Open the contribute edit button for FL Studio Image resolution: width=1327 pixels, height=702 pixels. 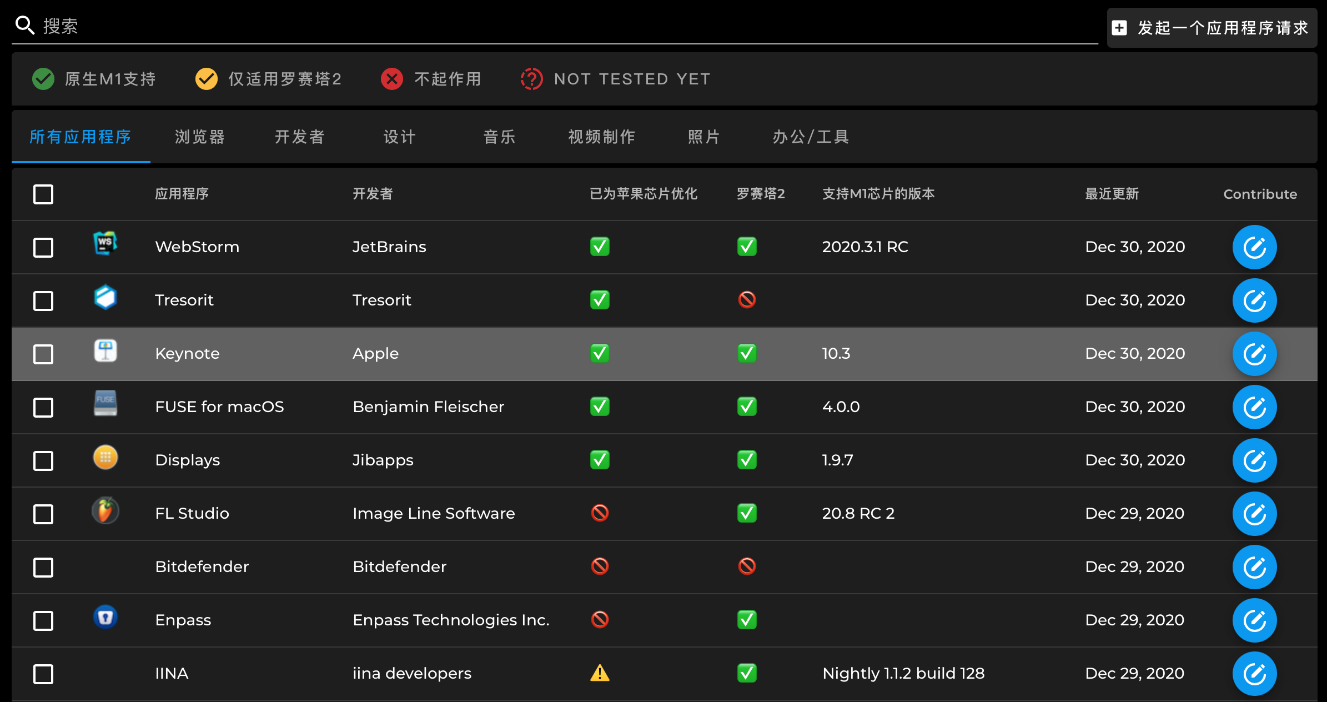point(1254,514)
